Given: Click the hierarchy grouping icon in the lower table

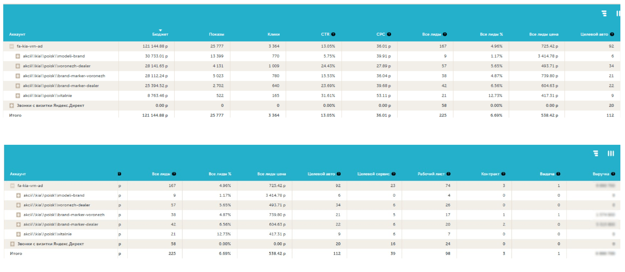Looking at the screenshot, I should [x=596, y=153].
